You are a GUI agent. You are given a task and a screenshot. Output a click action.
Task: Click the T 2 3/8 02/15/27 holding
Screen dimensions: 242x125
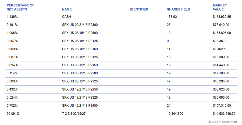(74, 114)
